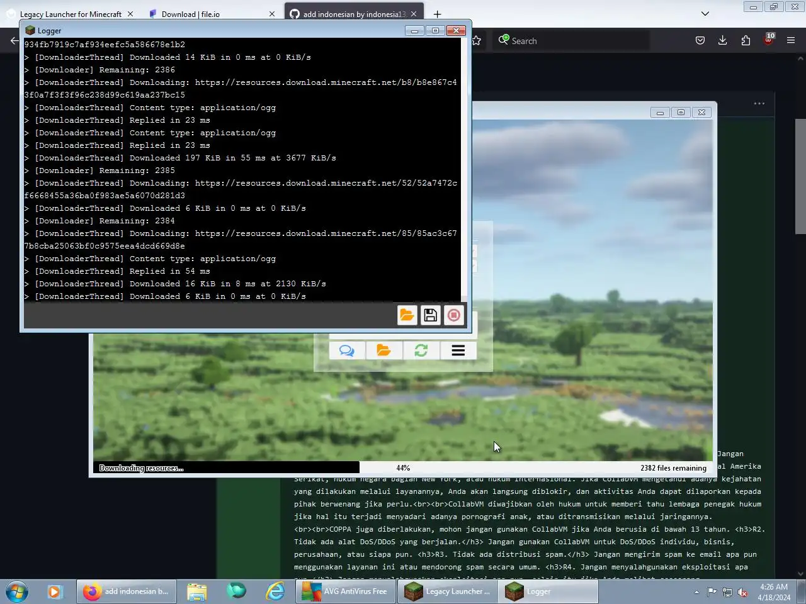
Task: Open Firefox application hamburger menu
Action: tap(791, 40)
